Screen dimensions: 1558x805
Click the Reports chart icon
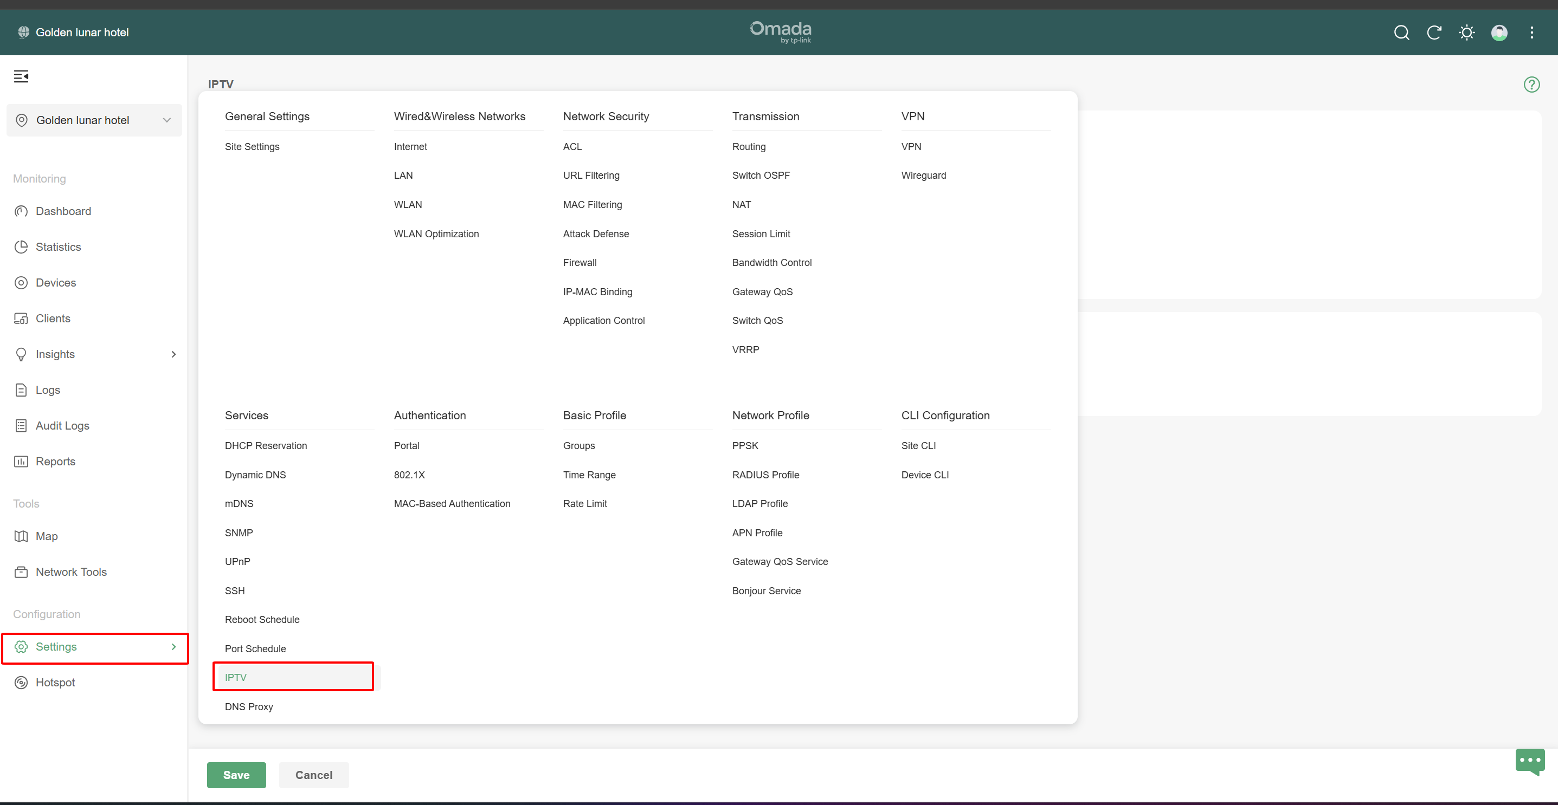21,462
